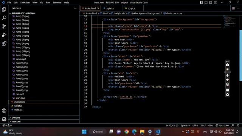Viewport: 242px width, 136px height.
Task: Open the Extensions view
Action: [4, 43]
